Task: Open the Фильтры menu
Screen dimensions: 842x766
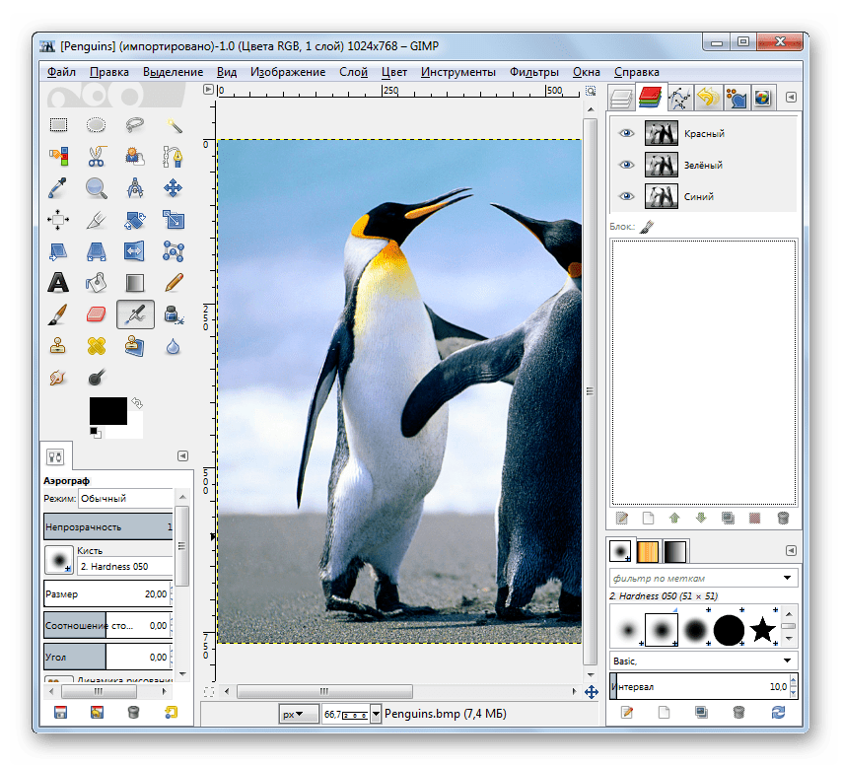Action: (533, 72)
